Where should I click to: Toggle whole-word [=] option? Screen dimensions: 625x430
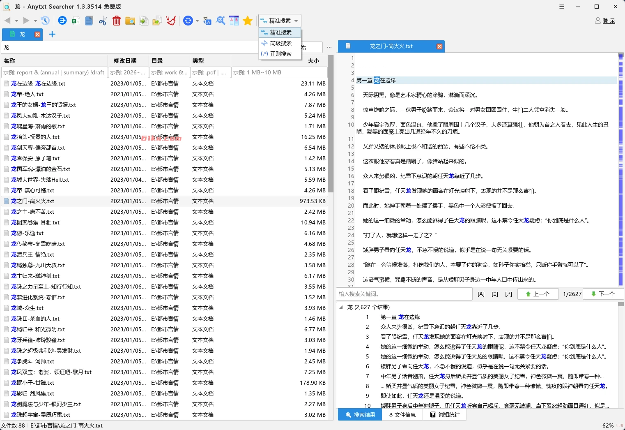[495, 294]
